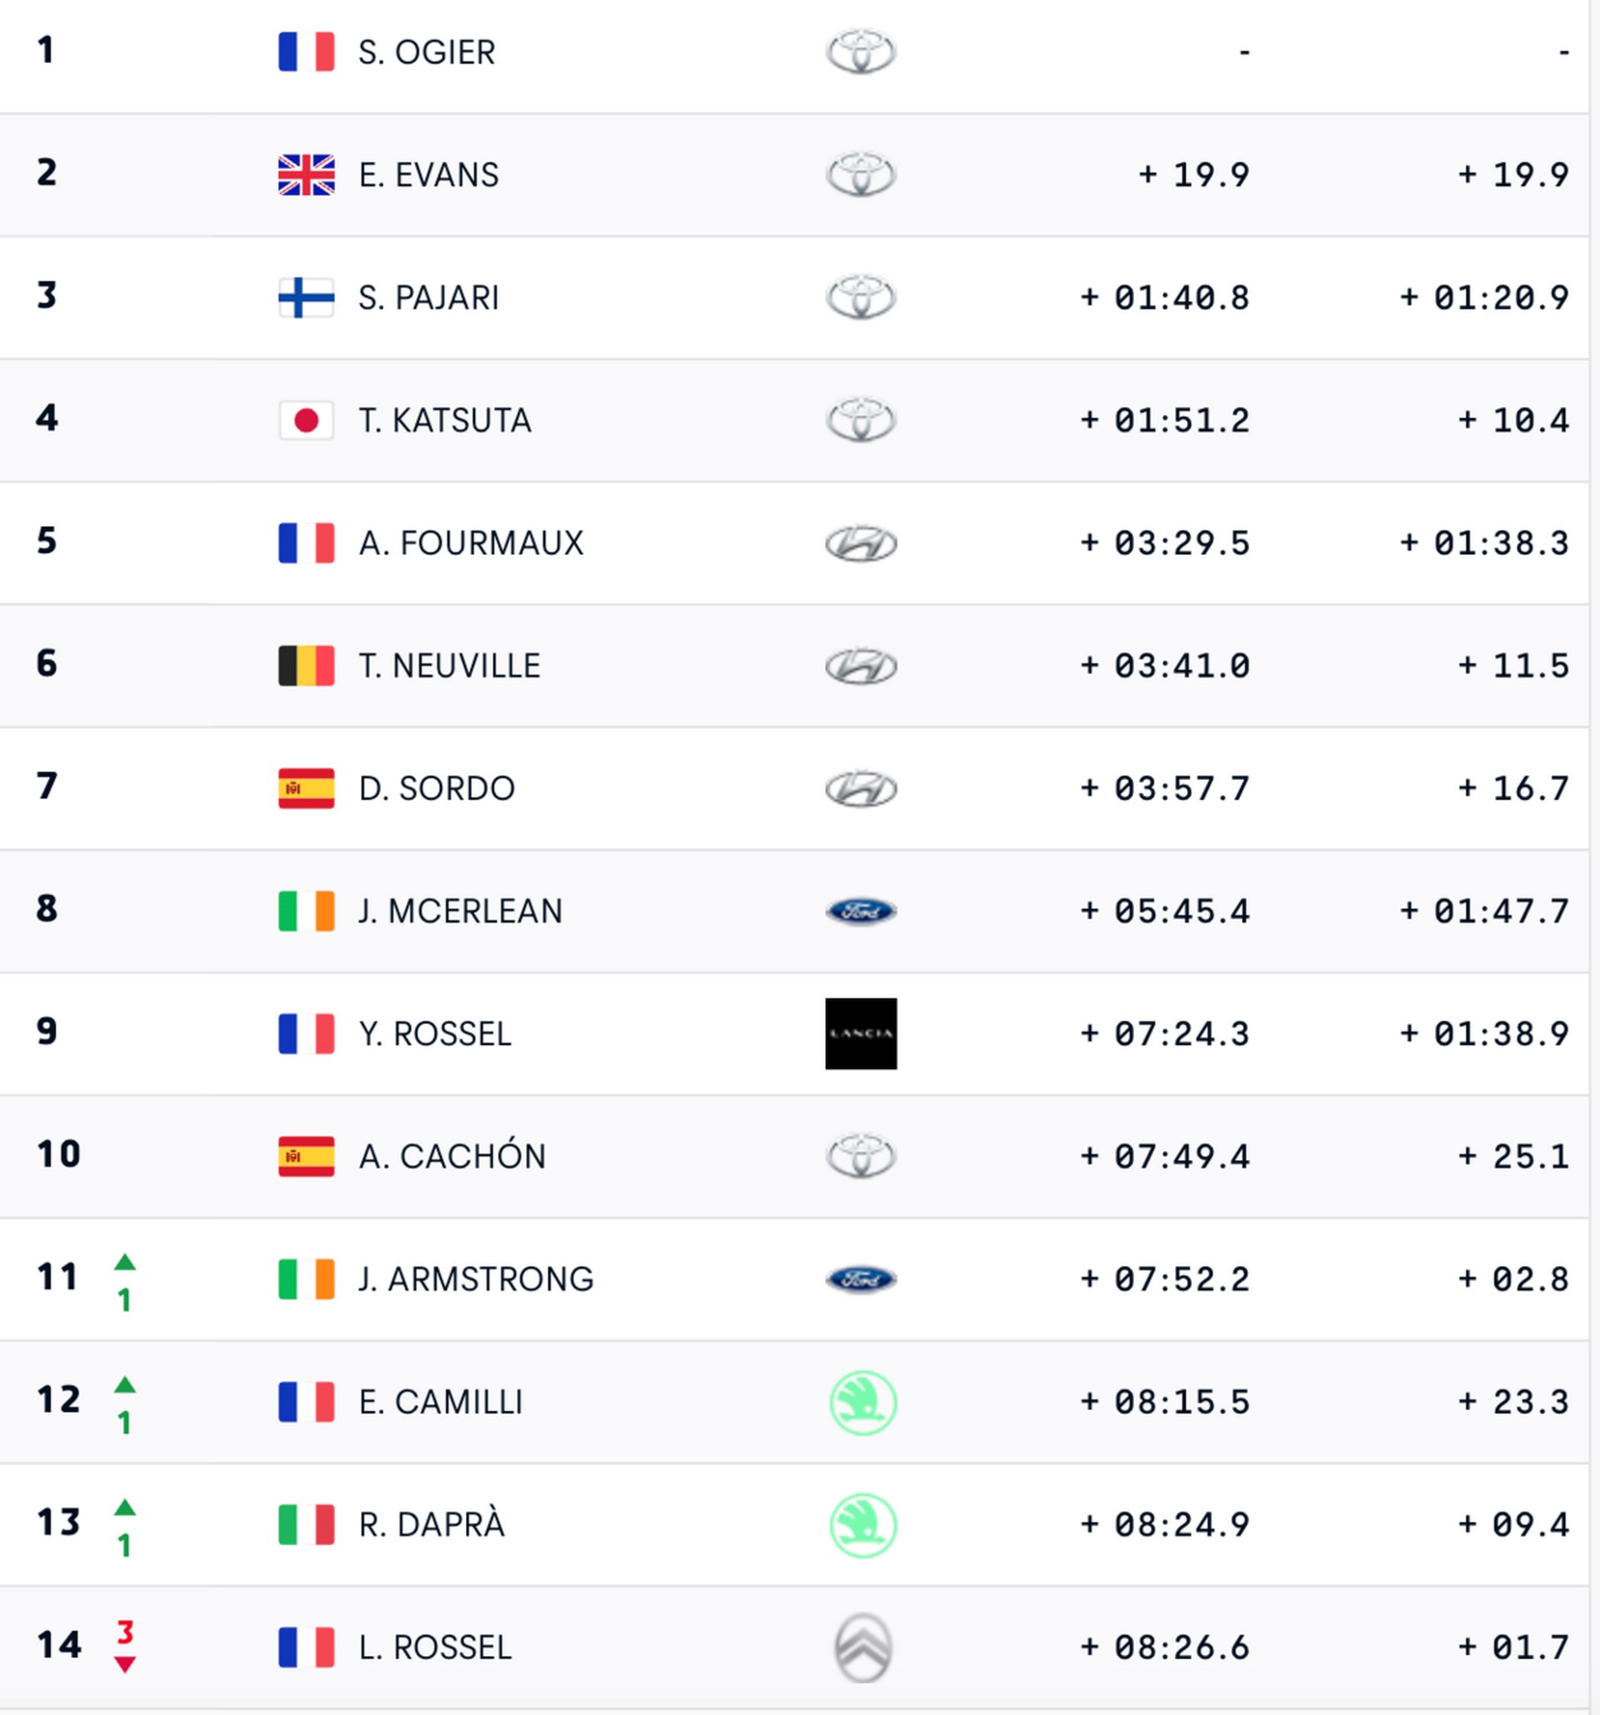
Task: Click the Škoda logo in R. Daprà's row
Action: pos(862,1525)
